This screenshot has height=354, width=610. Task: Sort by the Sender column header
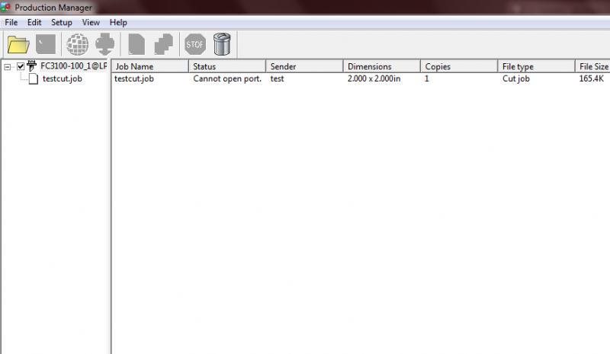(304, 66)
